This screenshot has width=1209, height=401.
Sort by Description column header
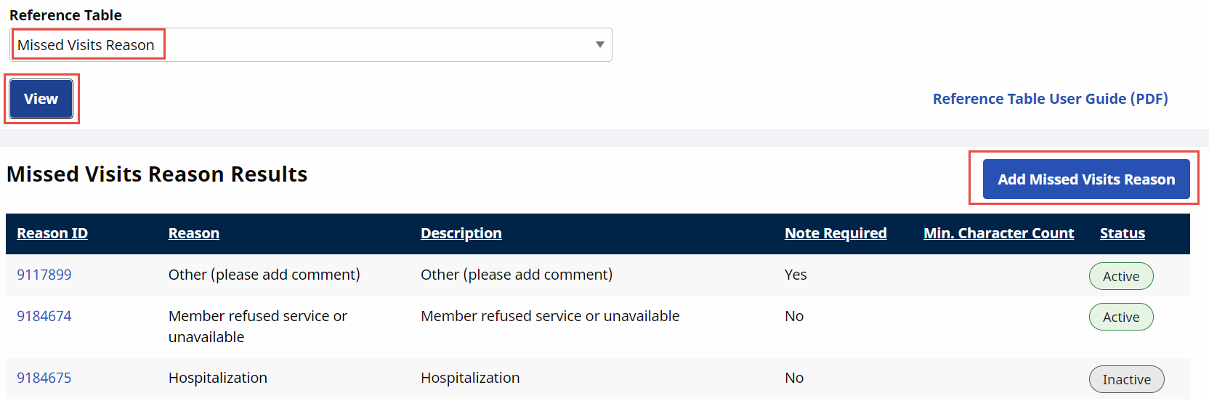coord(461,233)
